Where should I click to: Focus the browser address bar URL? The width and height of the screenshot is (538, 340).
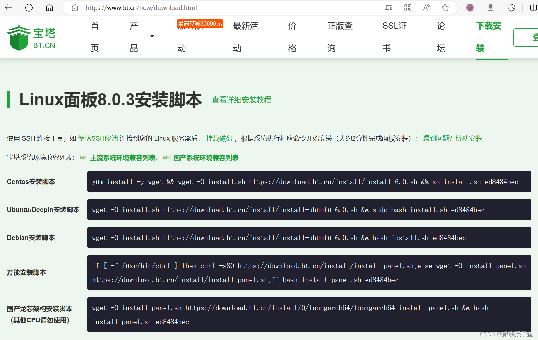pyautogui.click(x=141, y=8)
